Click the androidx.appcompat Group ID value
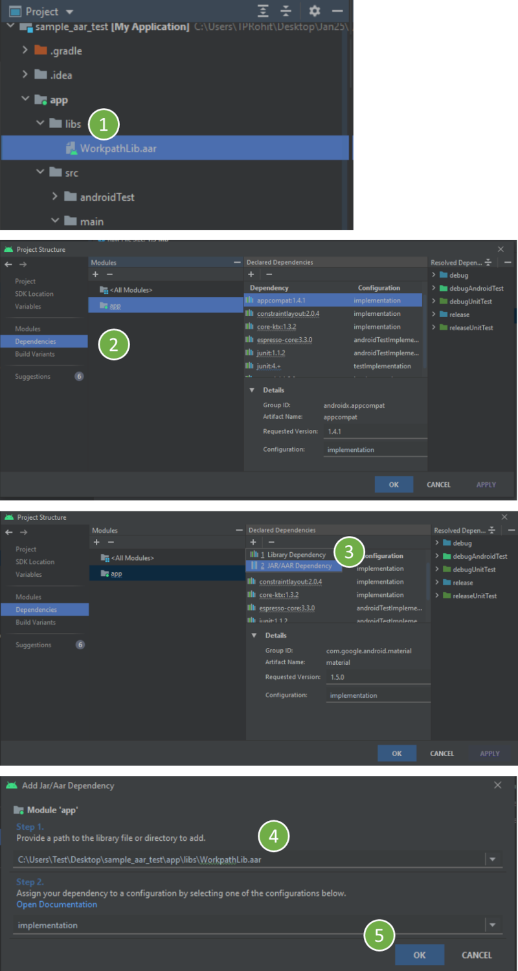The width and height of the screenshot is (518, 971). pos(354,405)
